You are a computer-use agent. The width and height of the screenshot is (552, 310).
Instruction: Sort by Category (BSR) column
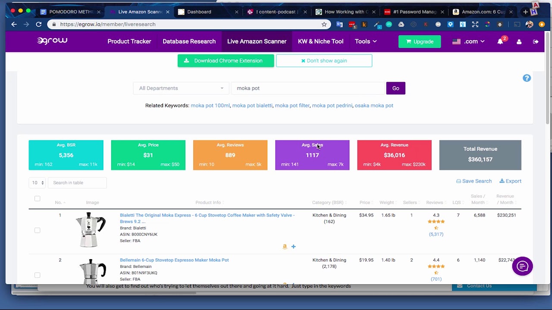coord(329,202)
